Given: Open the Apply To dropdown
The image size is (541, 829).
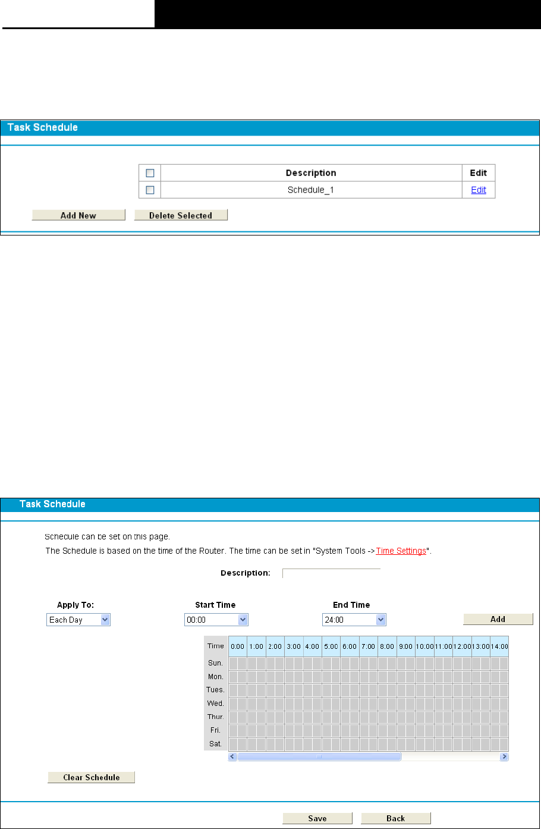Looking at the screenshot, I should click(78, 620).
